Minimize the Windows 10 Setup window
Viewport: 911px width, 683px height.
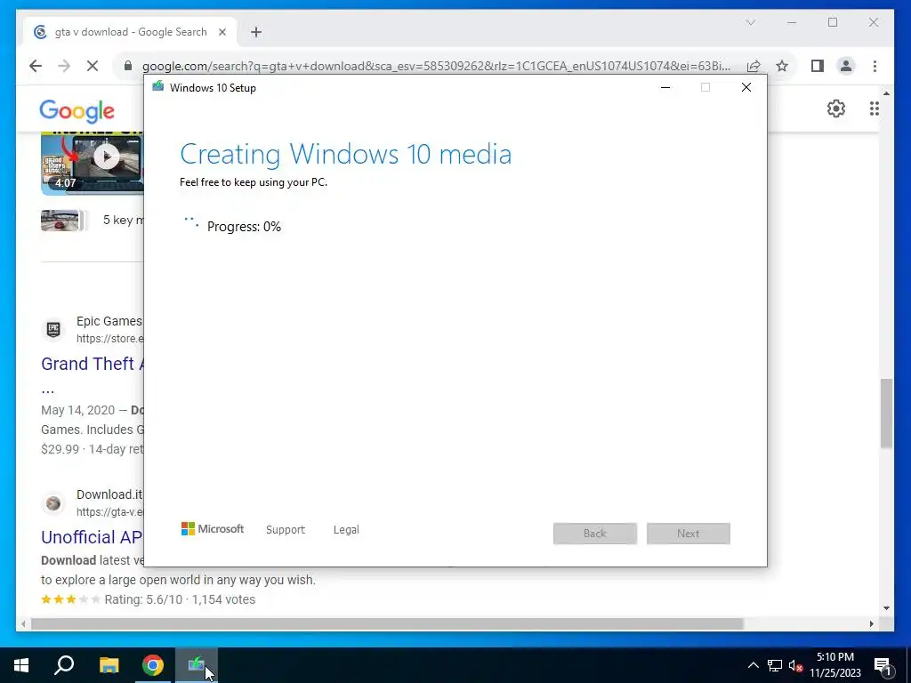coord(665,88)
